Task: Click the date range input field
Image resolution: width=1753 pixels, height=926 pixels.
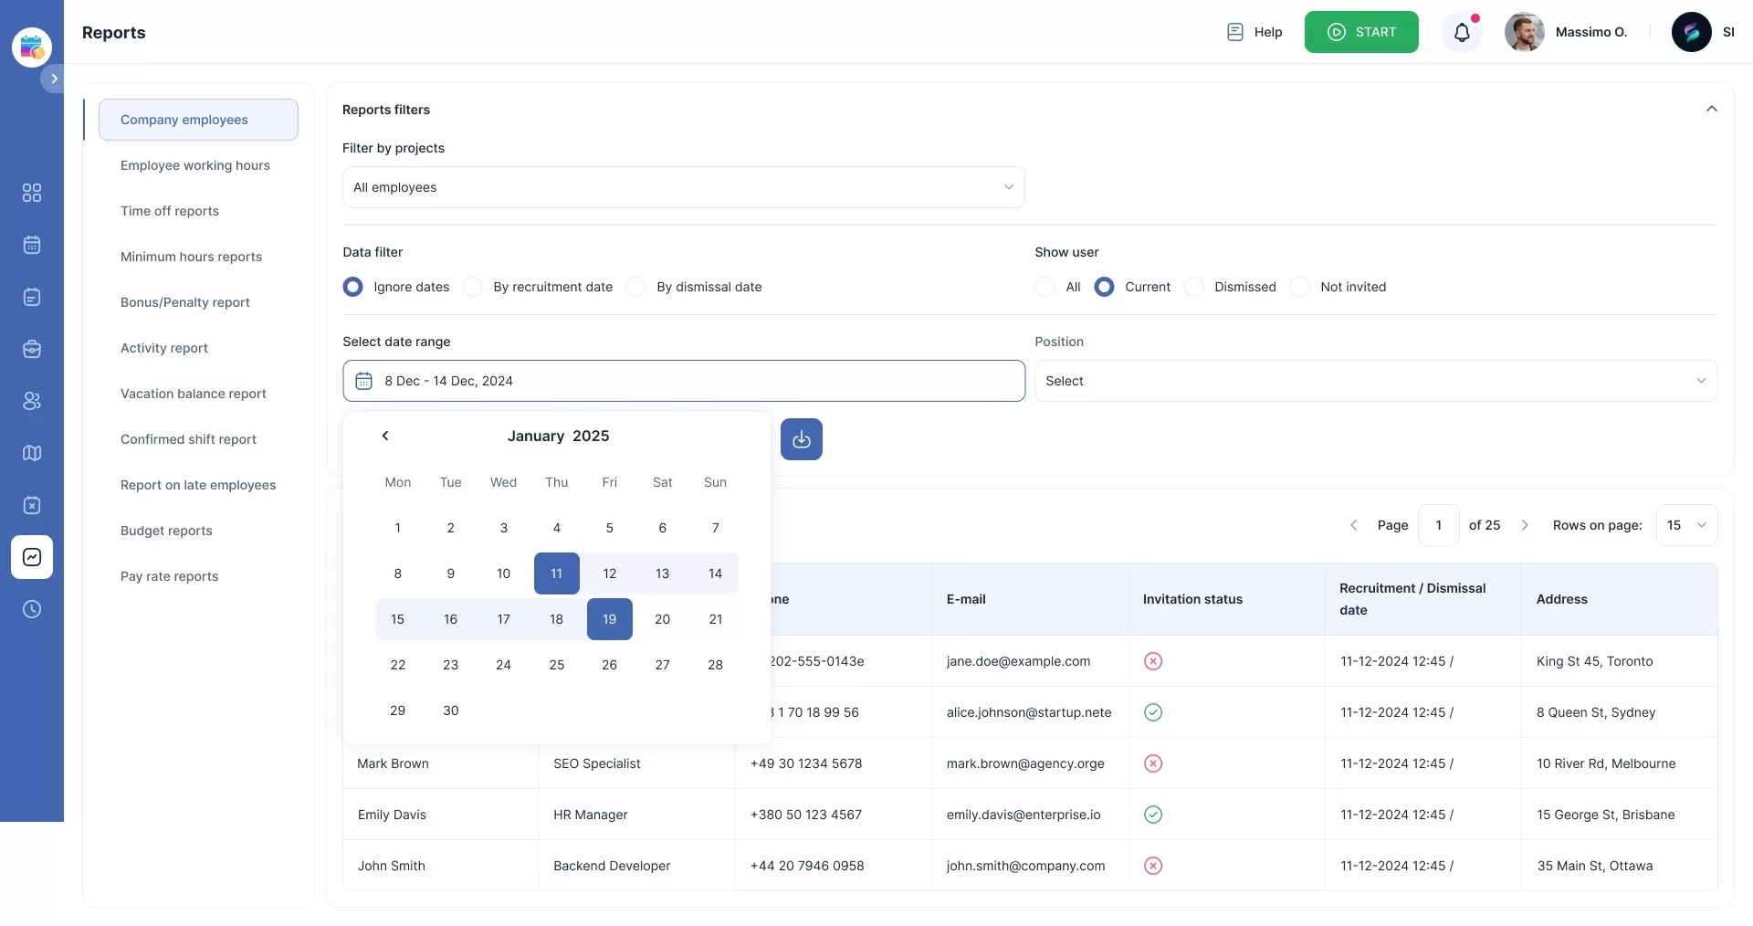Action: (683, 381)
